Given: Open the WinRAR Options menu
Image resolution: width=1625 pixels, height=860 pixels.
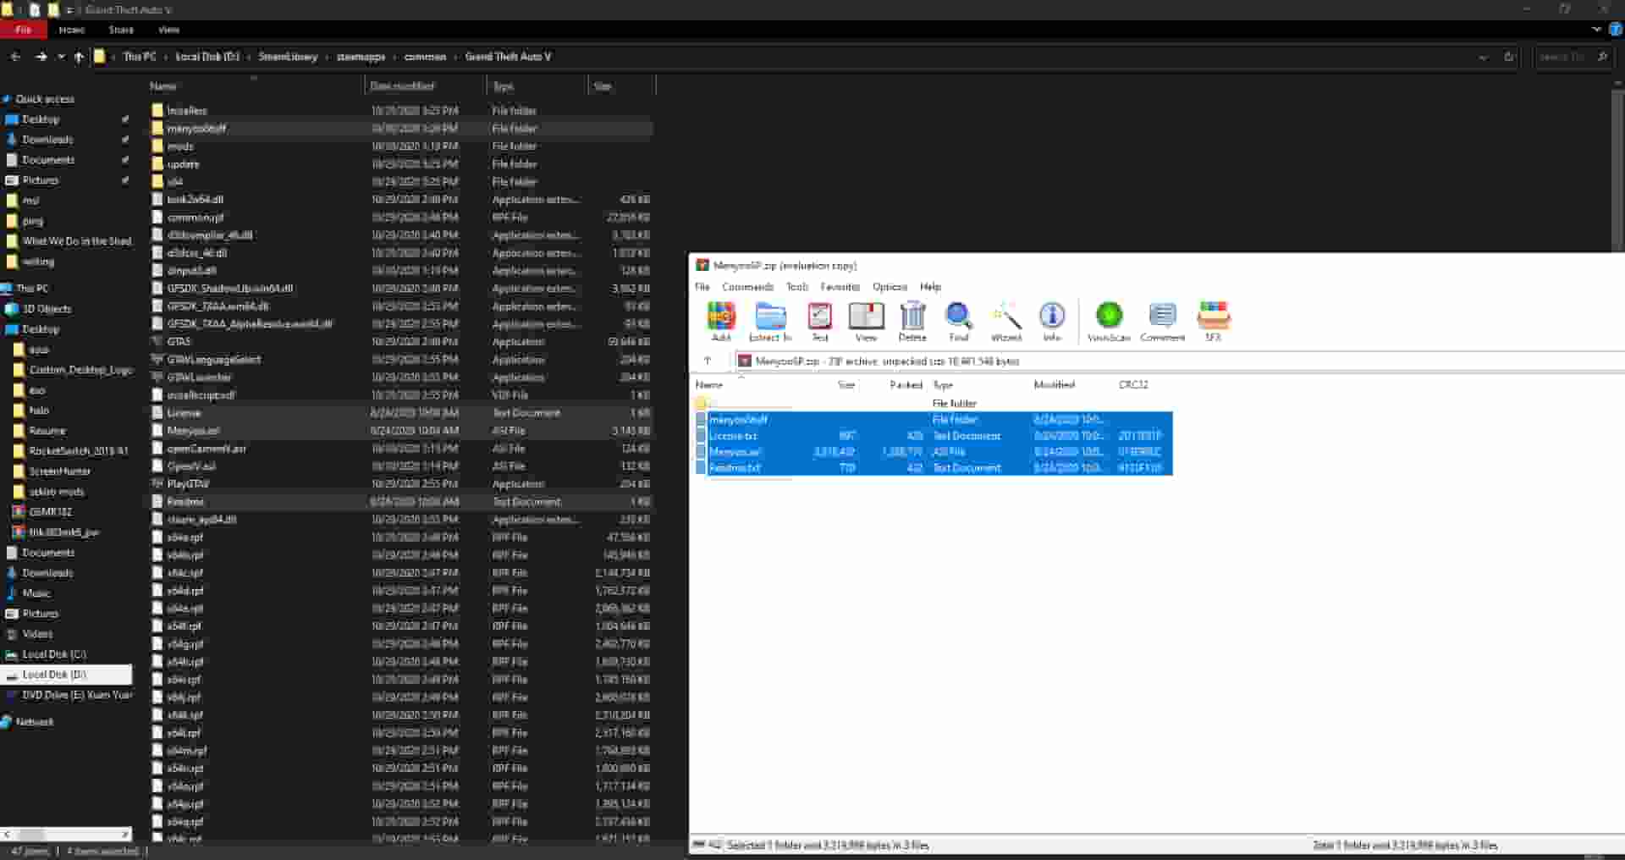Looking at the screenshot, I should point(890,287).
